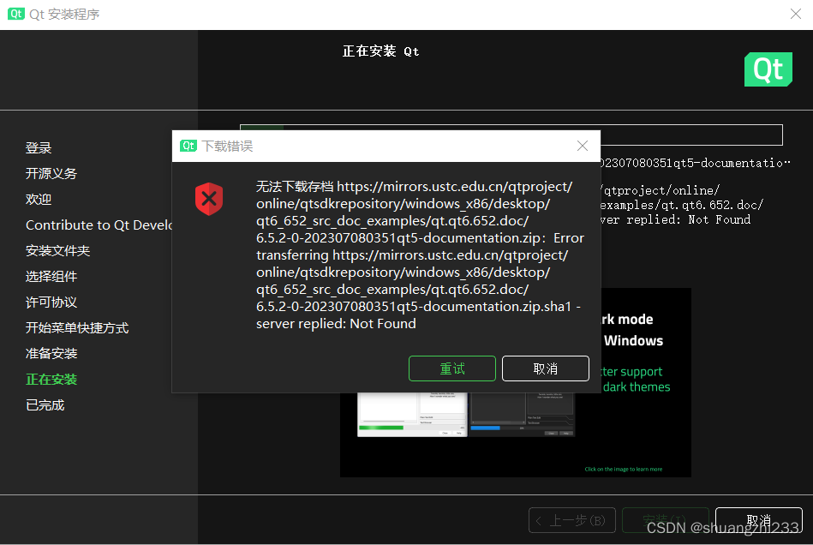
Task: Click 'Click on the image to learn more'
Action: coord(623,469)
